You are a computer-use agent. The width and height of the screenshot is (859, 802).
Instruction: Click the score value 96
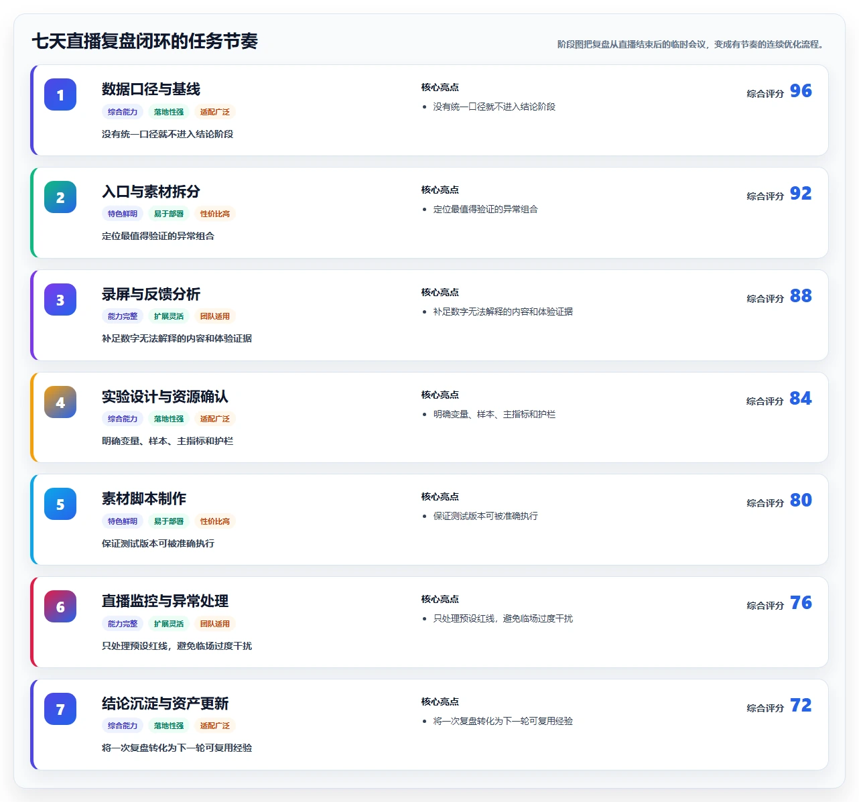click(x=801, y=90)
